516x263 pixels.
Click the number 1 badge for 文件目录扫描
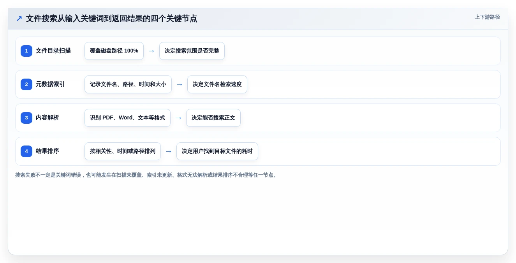(x=26, y=51)
